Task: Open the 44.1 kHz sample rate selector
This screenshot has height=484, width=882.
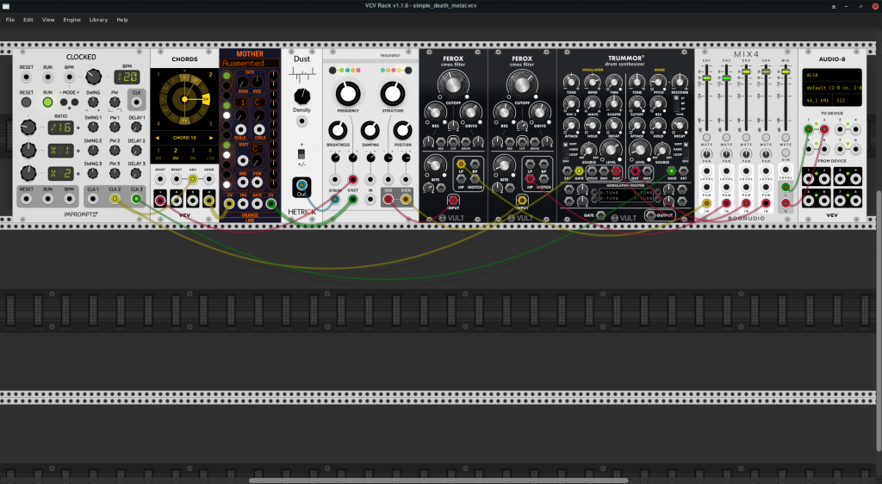Action: (817, 101)
